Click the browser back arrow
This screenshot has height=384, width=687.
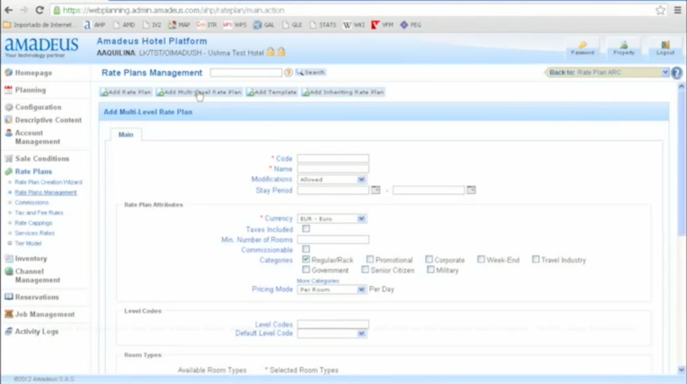pos(9,10)
